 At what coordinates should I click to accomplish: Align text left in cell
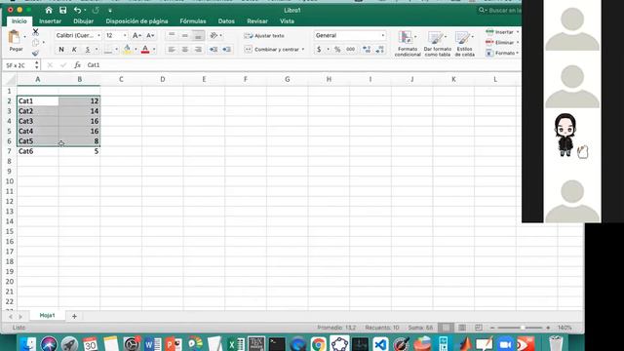point(172,50)
